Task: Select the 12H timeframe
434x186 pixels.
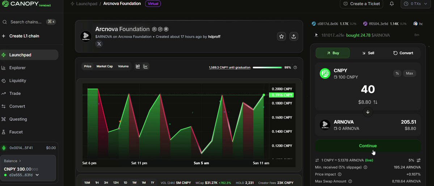Action: point(116,183)
